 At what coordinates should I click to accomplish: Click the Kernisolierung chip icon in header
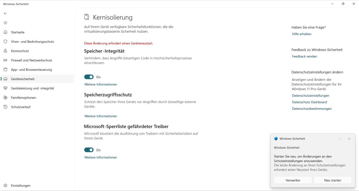pyautogui.click(x=87, y=17)
